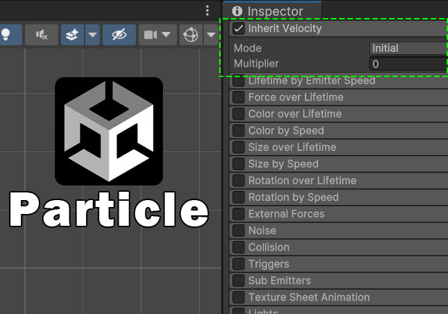Viewport: 448px width, 314px height.
Task: Click the scene camera icon
Action: tap(150, 35)
